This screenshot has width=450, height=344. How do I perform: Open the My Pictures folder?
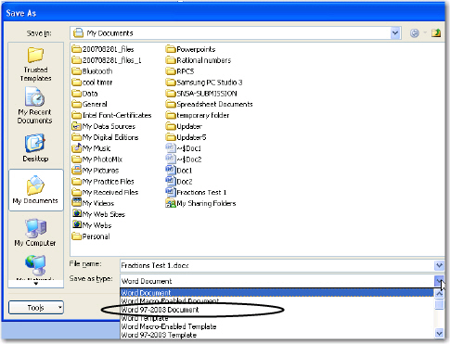point(96,171)
